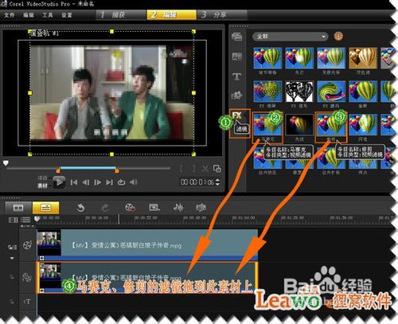Redo the last action
The width and height of the screenshot is (398, 324).
click(x=106, y=208)
